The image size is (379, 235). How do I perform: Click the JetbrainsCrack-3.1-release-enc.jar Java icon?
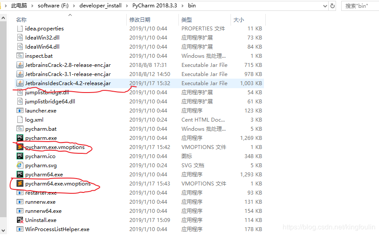20,74
